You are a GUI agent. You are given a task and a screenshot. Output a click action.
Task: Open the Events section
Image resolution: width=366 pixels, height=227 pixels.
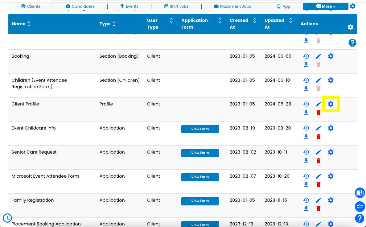tap(129, 6)
